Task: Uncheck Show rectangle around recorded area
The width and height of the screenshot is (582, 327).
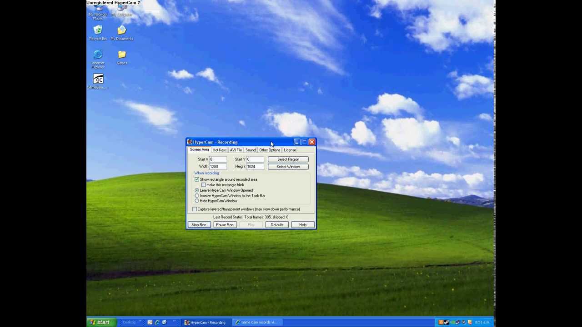Action: 197,179
